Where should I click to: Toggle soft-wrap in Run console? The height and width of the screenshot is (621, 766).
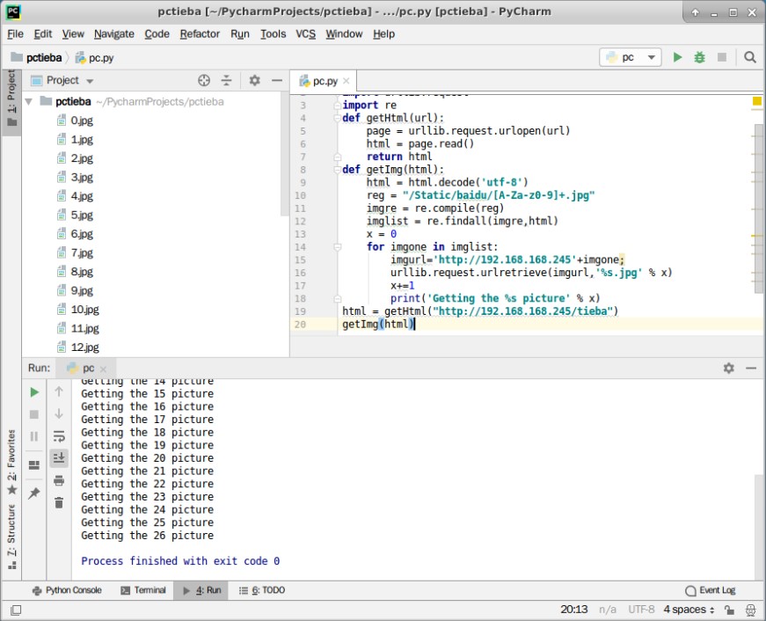pyautogui.click(x=59, y=435)
